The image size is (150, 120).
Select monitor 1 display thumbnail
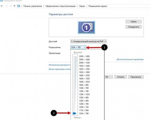86,27
